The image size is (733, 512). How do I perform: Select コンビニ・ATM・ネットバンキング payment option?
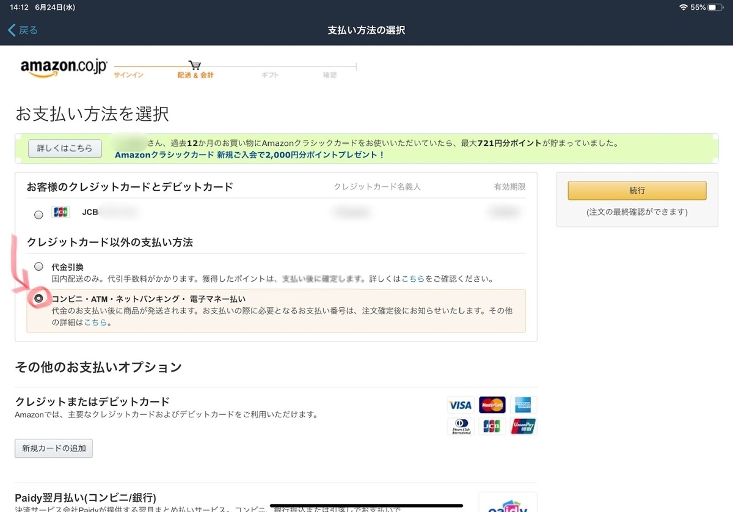point(38,298)
